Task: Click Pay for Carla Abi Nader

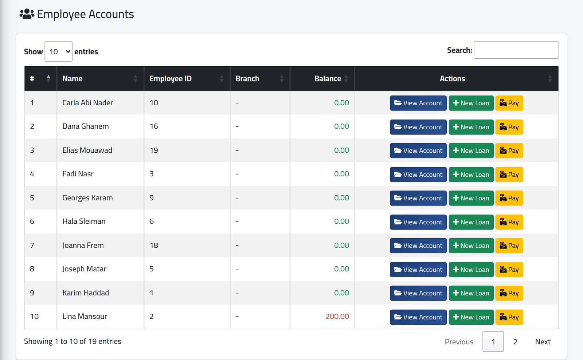Action: point(509,103)
